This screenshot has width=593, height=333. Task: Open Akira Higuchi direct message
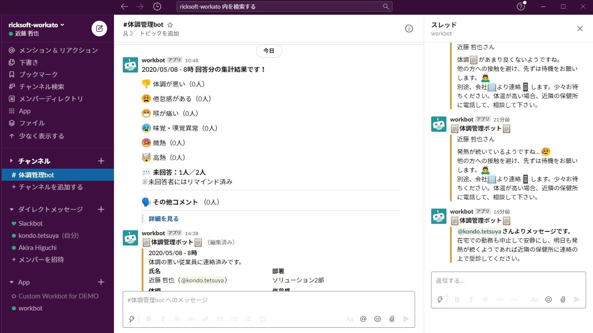click(57, 248)
